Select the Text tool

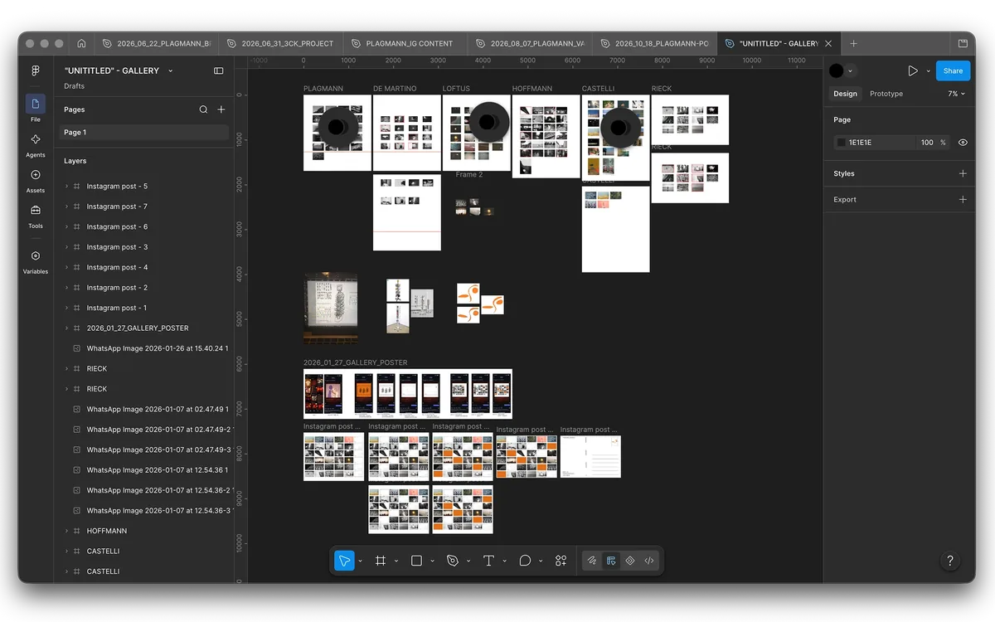[488, 561]
